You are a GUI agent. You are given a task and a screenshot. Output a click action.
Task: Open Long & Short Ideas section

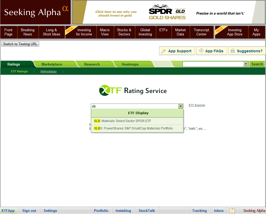pos(52,32)
